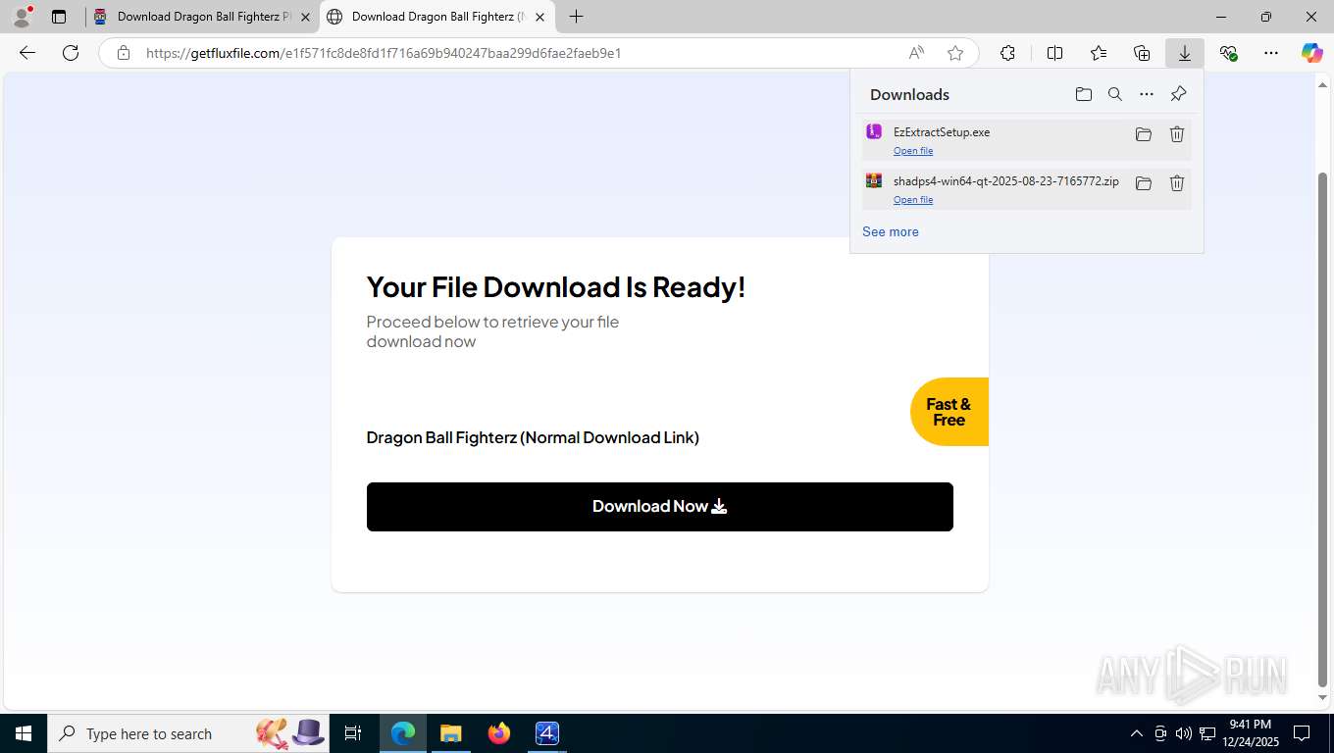Launch Firefox from taskbar
1334x753 pixels.
[499, 733]
